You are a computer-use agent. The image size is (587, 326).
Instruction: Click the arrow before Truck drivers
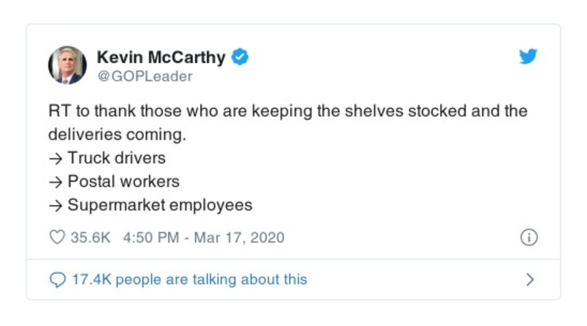click(55, 158)
